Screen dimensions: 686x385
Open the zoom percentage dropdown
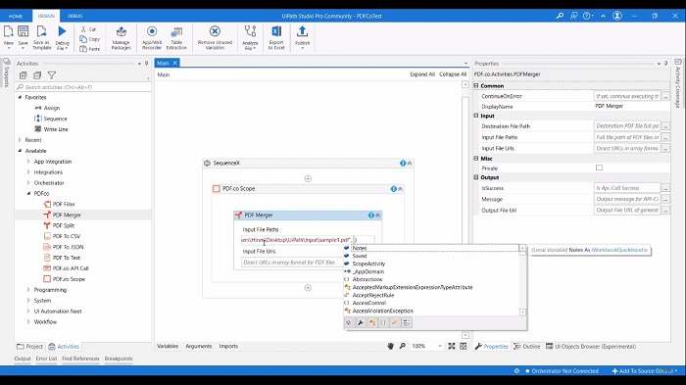tap(440, 346)
